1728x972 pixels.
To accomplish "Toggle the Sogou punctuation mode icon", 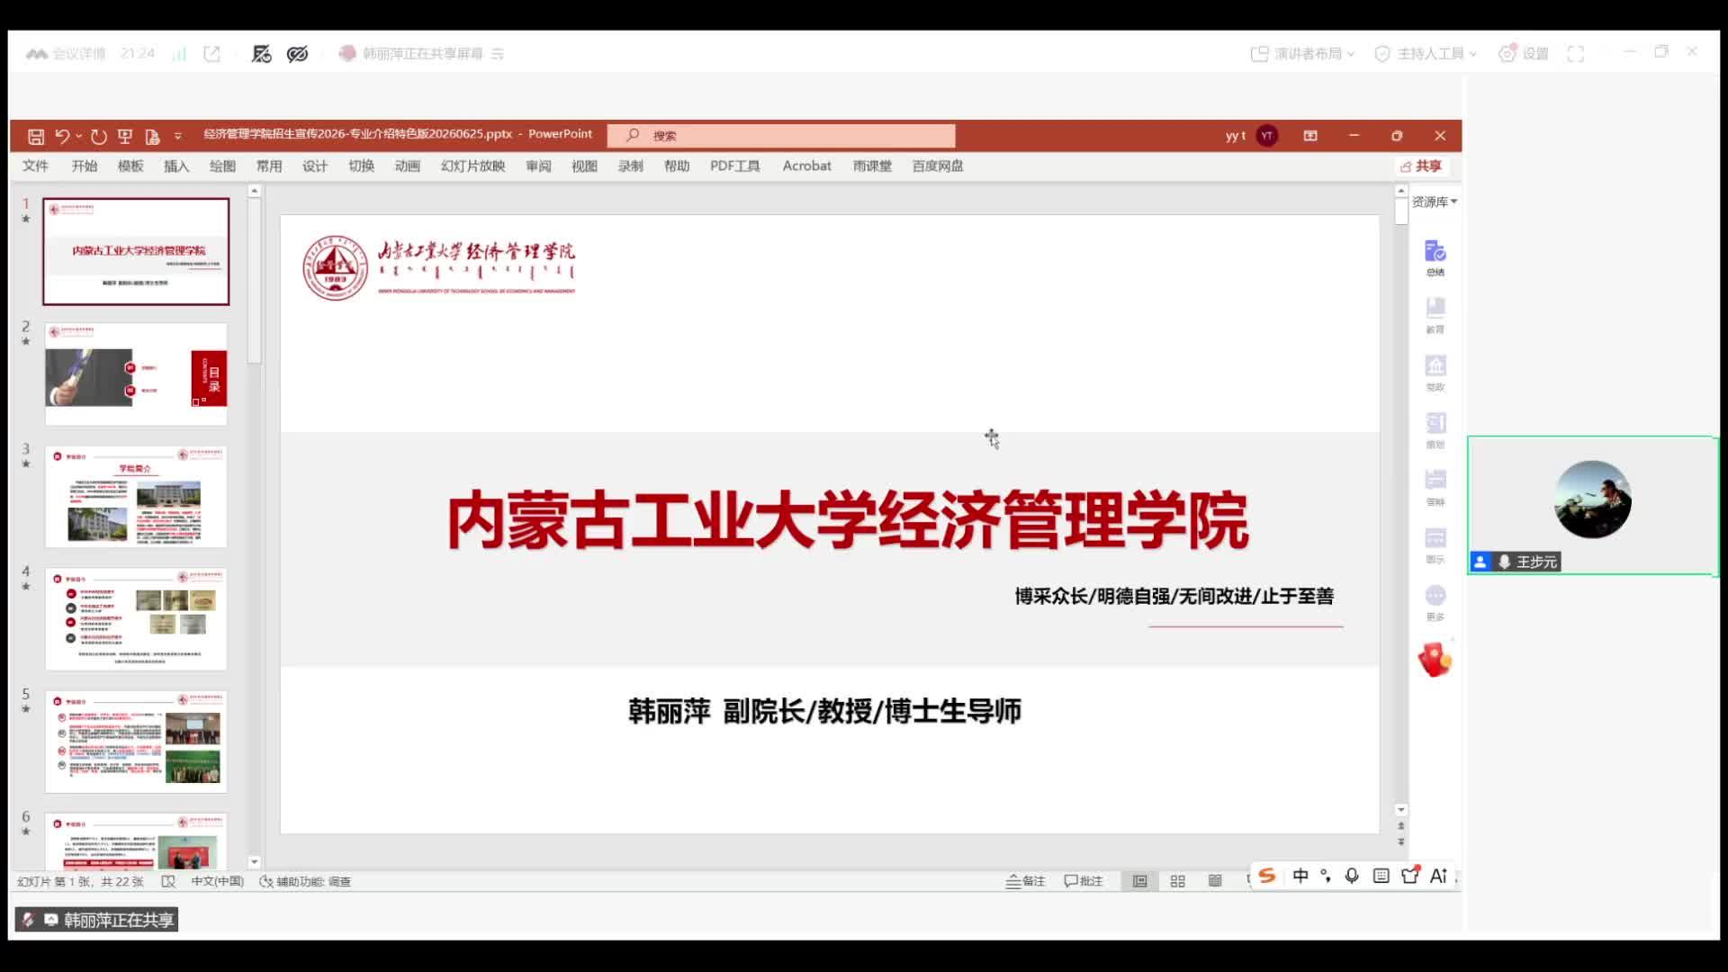I will tap(1326, 876).
